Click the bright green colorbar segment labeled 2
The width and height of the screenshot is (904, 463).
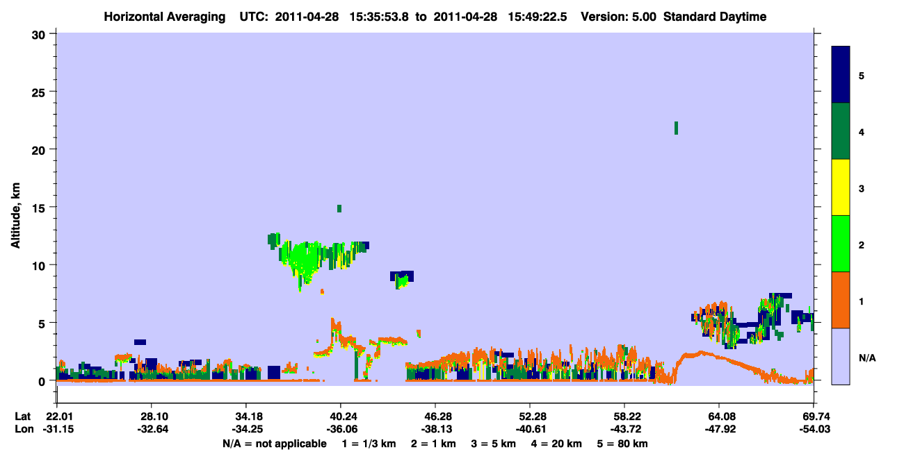pyautogui.click(x=841, y=244)
